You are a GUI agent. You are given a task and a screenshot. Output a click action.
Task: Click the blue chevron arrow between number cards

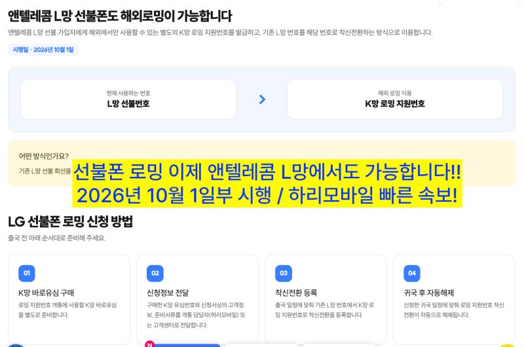263,100
